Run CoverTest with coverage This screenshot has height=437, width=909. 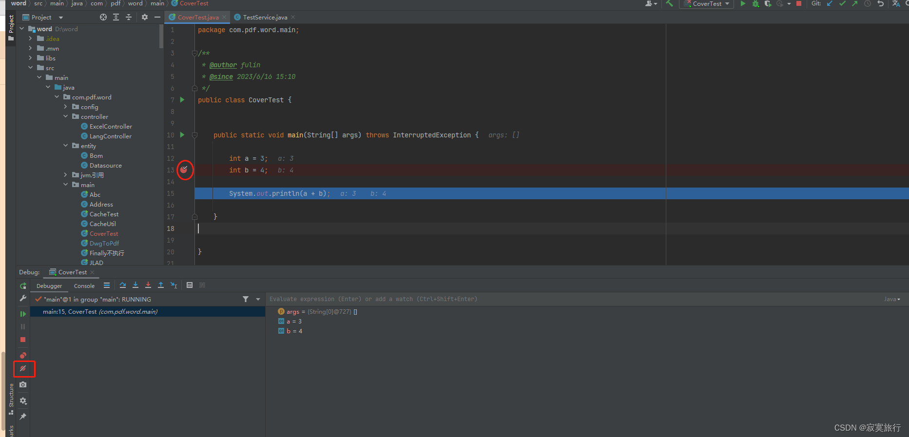click(x=768, y=4)
